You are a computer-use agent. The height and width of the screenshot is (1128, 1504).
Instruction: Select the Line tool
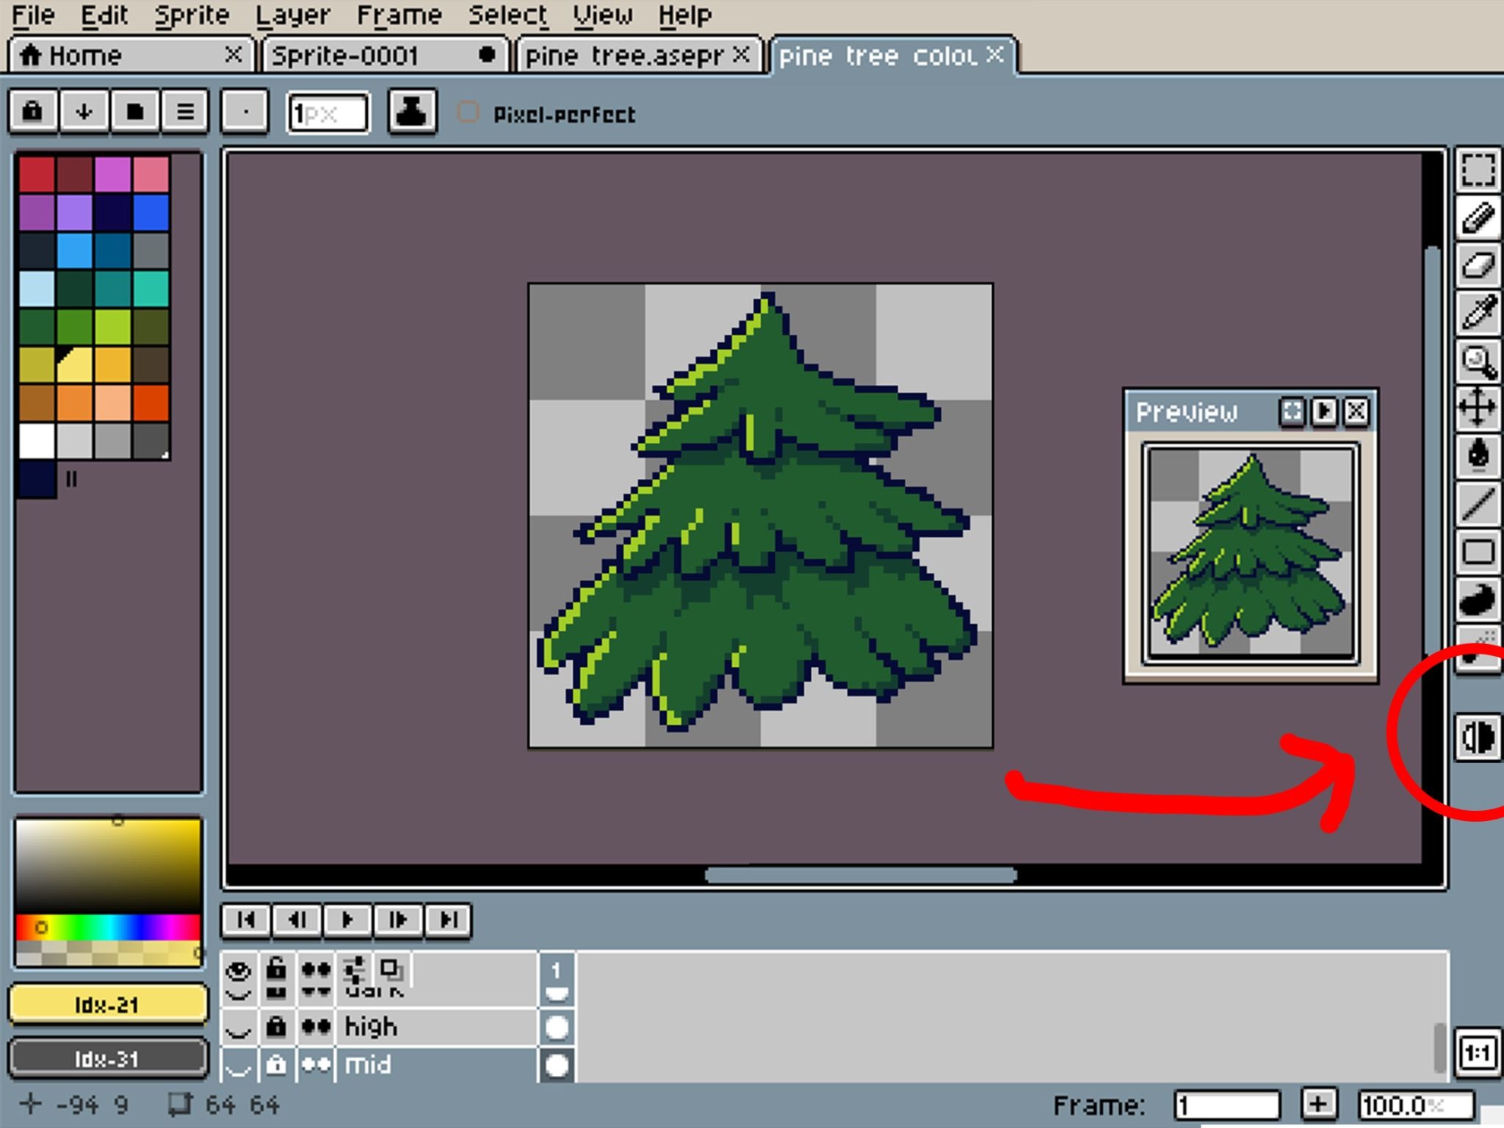(1478, 504)
